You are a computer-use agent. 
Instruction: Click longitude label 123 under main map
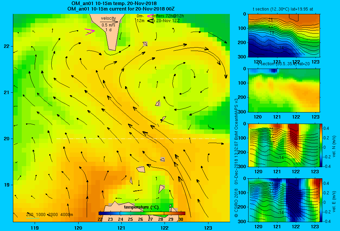click(208, 228)
